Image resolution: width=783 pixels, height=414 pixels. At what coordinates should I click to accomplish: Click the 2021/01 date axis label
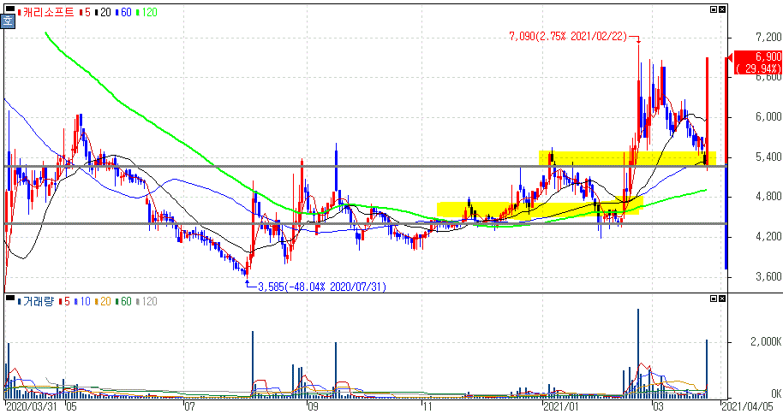click(561, 406)
